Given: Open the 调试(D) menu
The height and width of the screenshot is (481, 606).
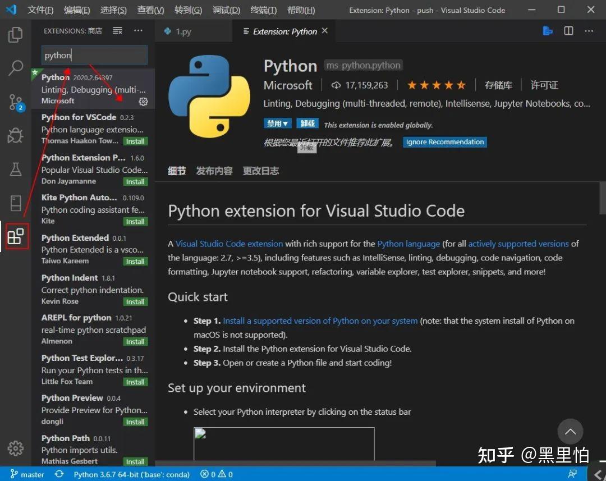Looking at the screenshot, I should click(226, 10).
